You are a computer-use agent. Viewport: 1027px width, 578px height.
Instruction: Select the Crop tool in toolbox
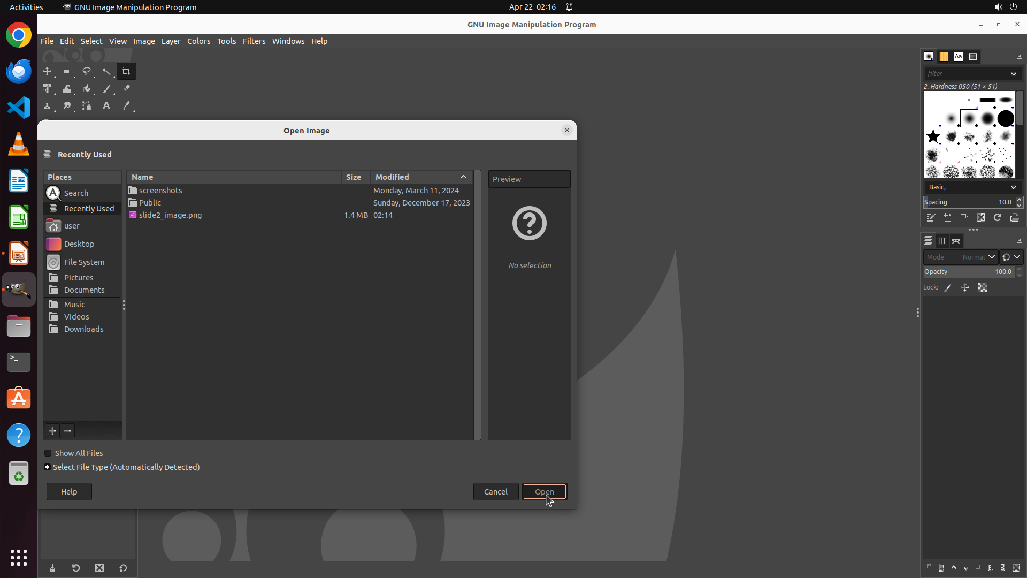pos(126,71)
